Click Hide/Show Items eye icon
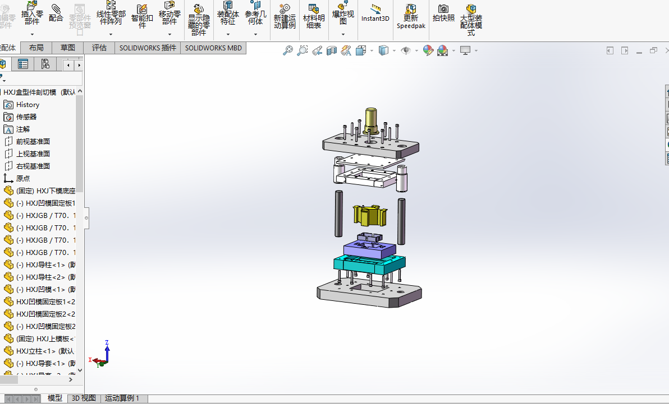This screenshot has width=669, height=404. (406, 51)
